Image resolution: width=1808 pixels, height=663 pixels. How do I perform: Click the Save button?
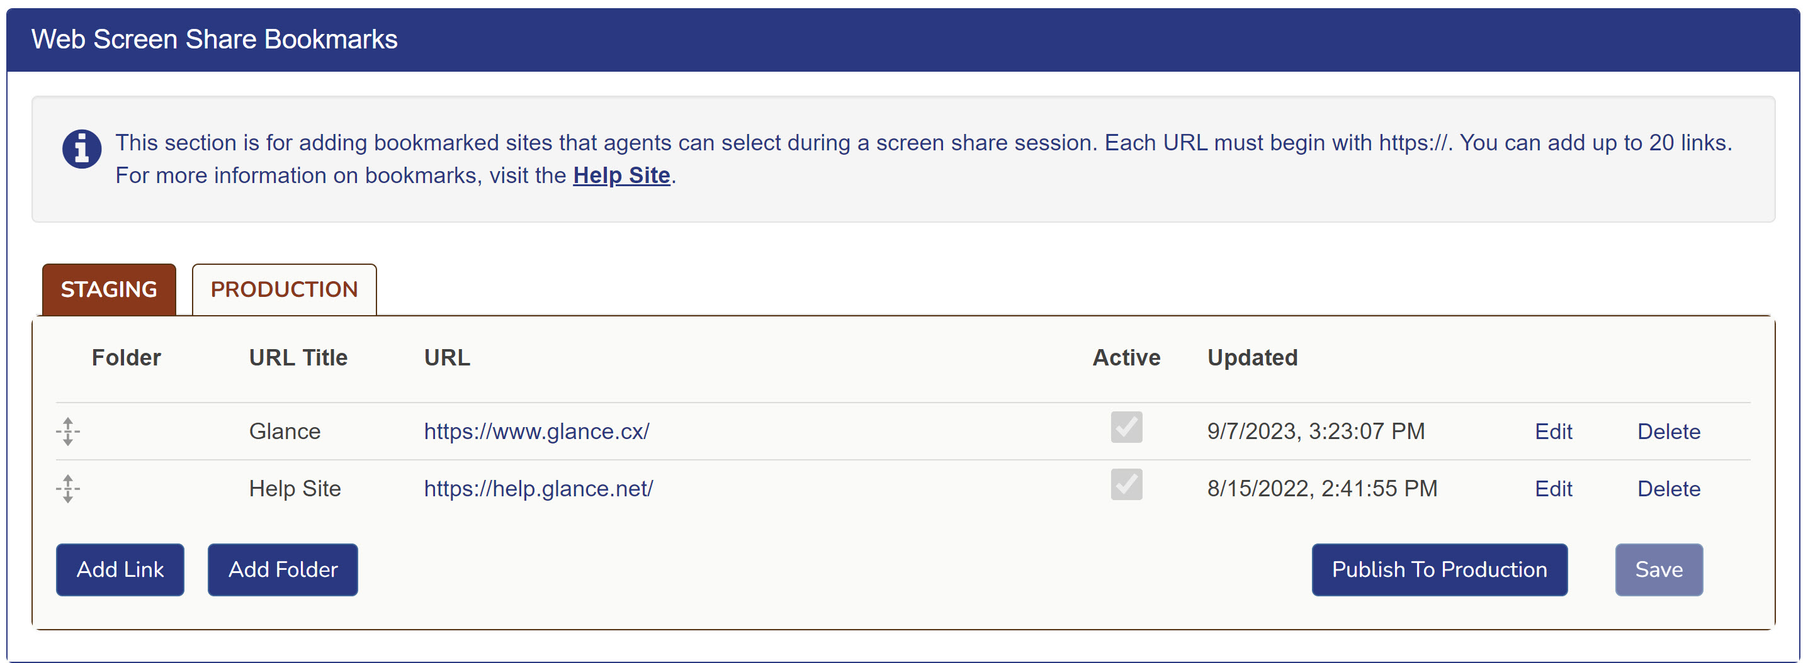pos(1659,570)
